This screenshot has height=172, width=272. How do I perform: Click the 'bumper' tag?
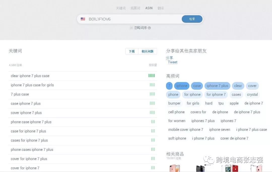(174, 103)
